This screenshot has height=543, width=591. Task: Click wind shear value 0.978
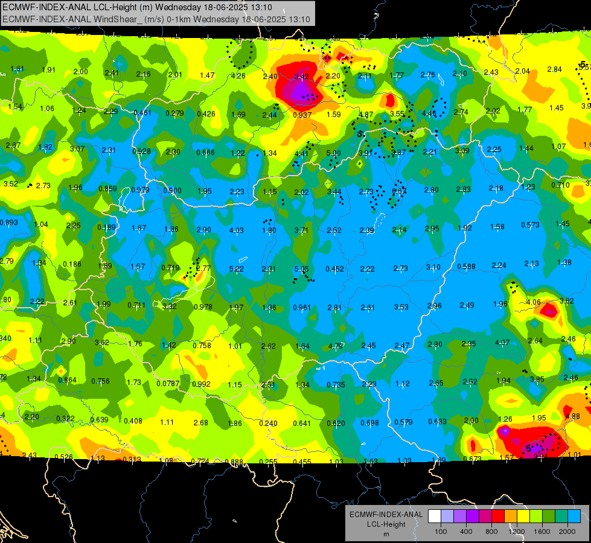(203, 307)
